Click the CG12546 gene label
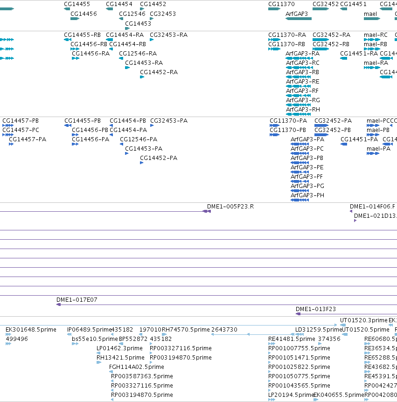 coord(132,14)
